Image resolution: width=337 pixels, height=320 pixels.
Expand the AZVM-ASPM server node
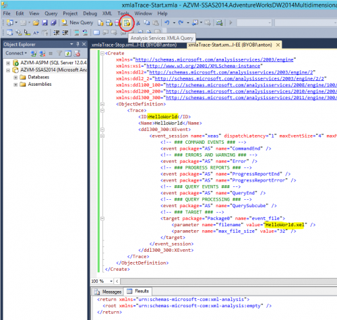point(8,63)
